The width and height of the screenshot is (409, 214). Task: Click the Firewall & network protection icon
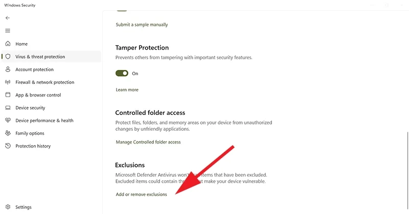coord(8,82)
